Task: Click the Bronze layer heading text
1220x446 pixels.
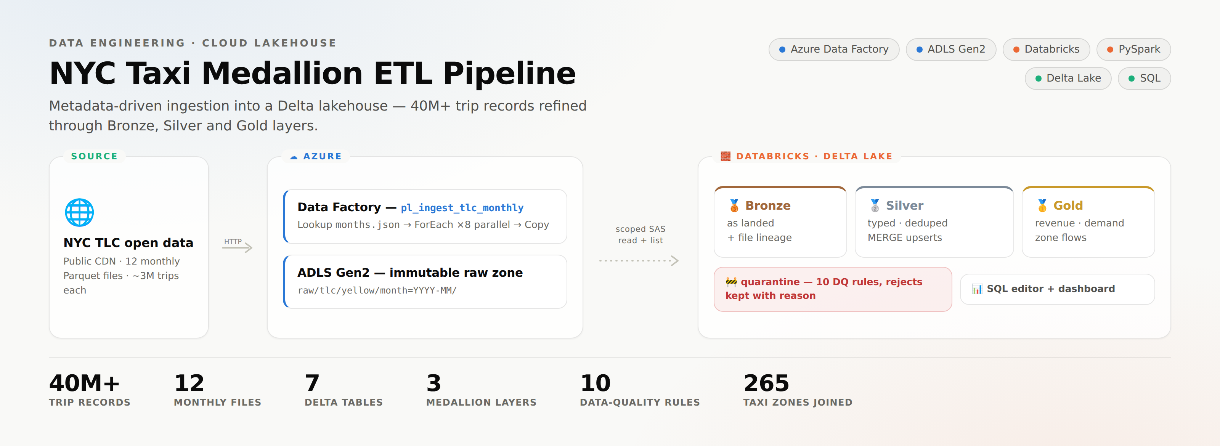Action: click(768, 205)
